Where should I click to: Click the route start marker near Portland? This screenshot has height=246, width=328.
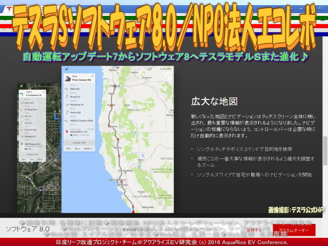coord(115,86)
